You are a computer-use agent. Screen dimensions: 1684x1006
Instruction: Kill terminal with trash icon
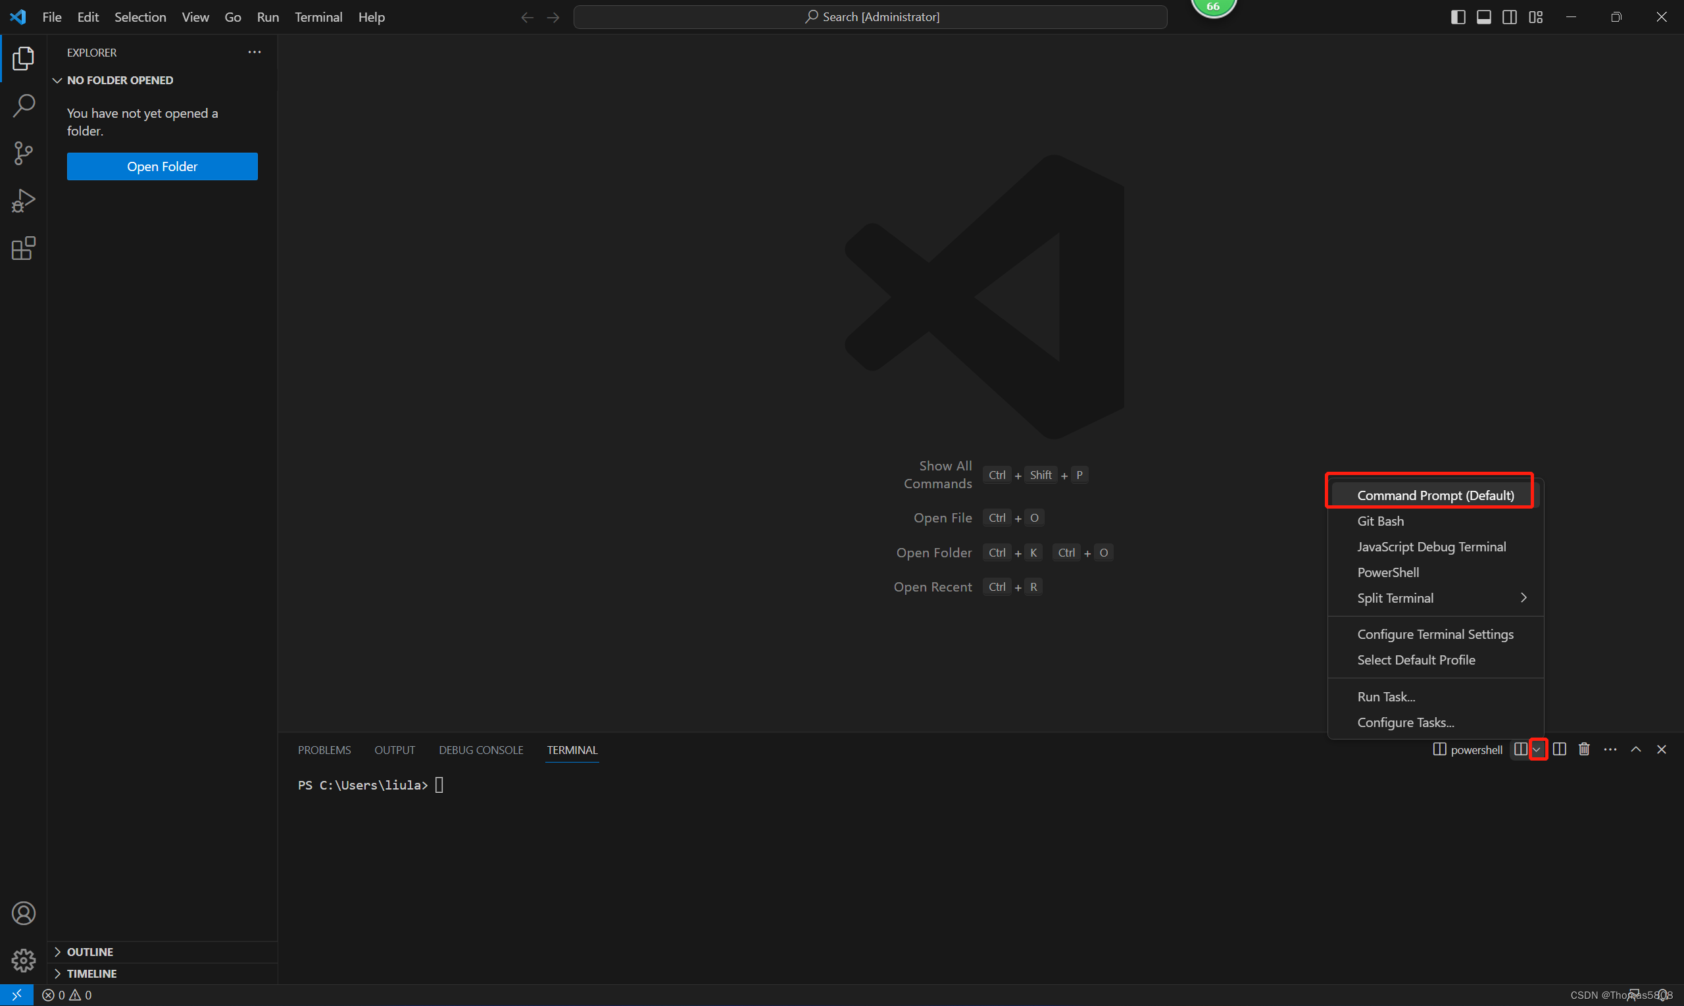tap(1584, 749)
